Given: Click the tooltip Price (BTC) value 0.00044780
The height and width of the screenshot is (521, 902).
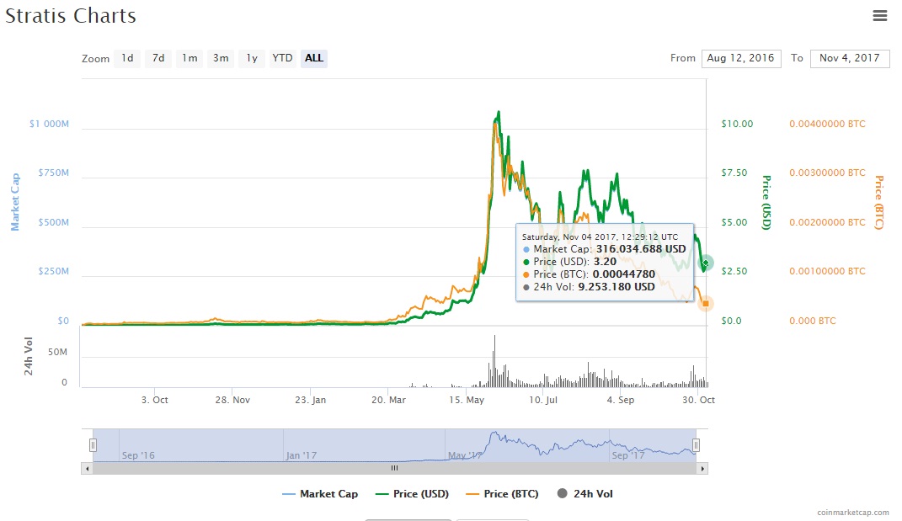Looking at the screenshot, I should click(x=623, y=274).
